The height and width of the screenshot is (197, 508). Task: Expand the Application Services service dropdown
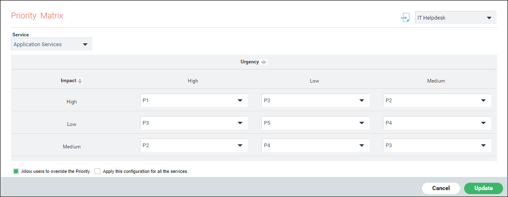[x=52, y=44]
